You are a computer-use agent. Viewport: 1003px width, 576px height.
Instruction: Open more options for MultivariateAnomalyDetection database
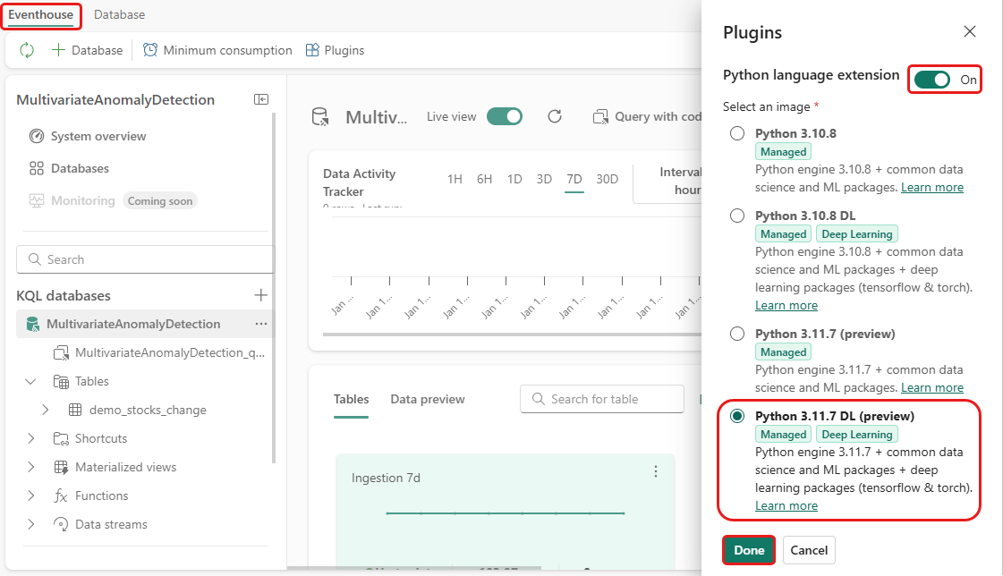click(x=260, y=324)
